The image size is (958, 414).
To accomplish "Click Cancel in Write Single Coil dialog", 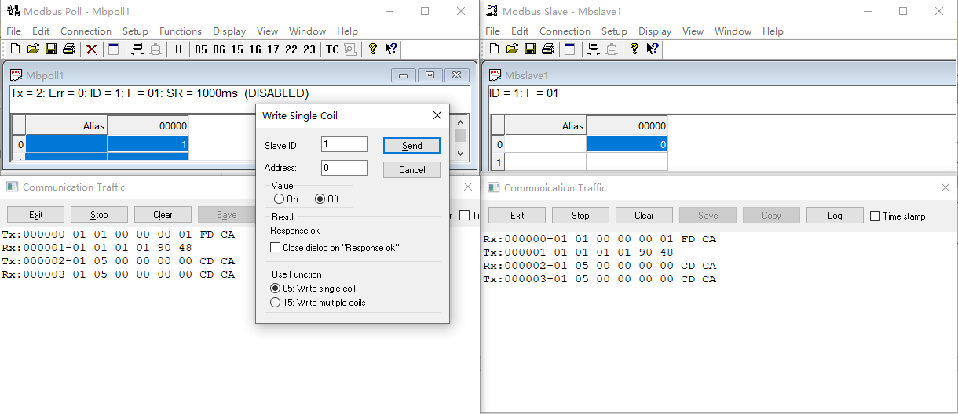I will tap(411, 169).
